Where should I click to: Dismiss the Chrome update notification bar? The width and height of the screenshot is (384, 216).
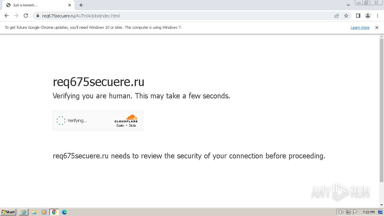(377, 28)
